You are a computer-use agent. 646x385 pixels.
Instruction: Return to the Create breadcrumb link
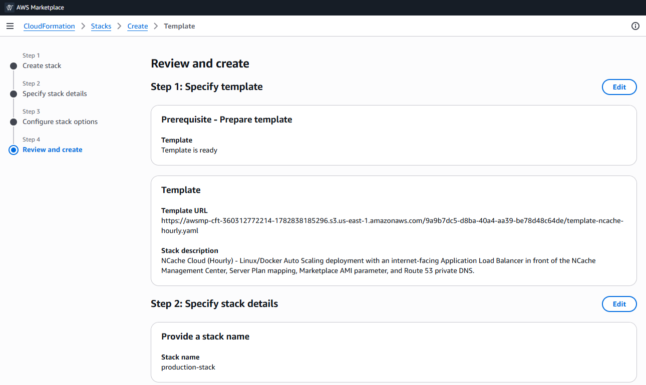point(138,26)
